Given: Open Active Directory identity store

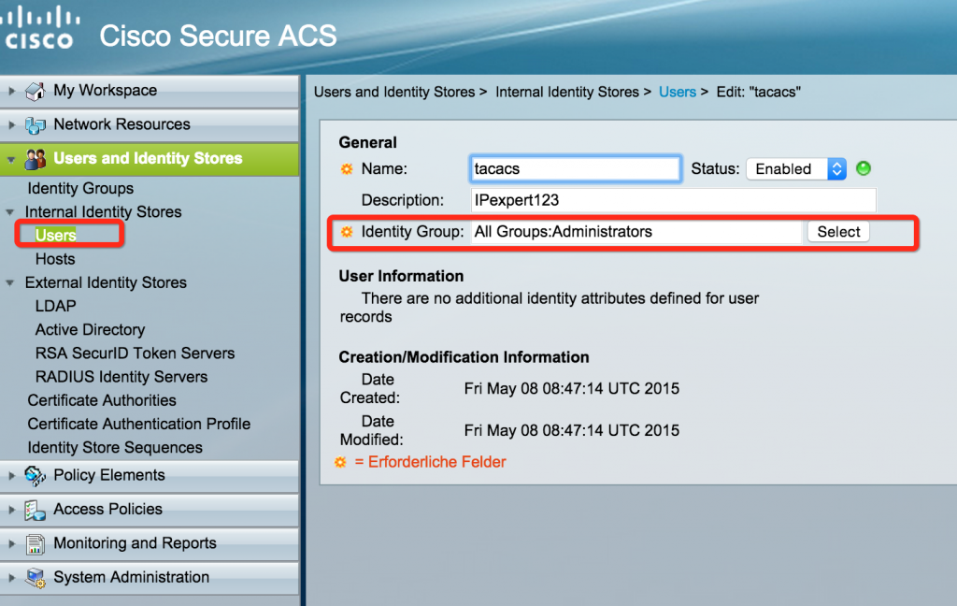Looking at the screenshot, I should point(90,329).
